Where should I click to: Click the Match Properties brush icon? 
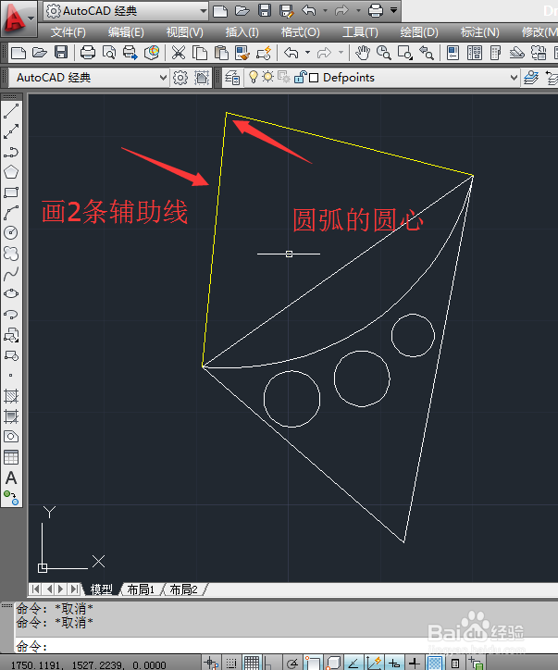(242, 53)
